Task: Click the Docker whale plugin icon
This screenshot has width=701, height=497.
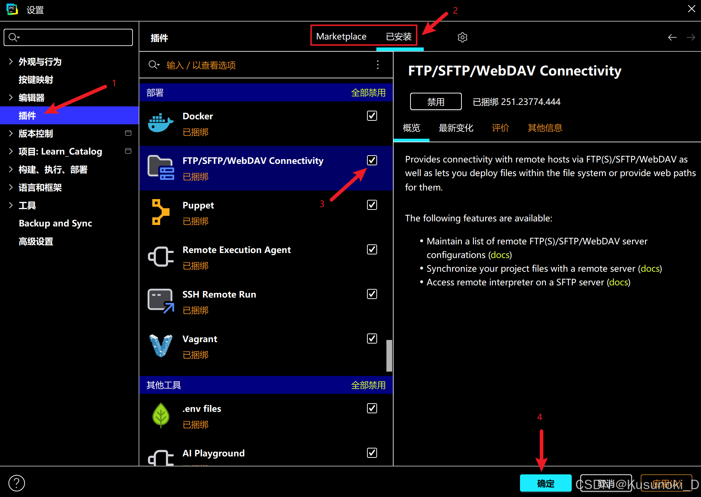Action: coord(161,123)
